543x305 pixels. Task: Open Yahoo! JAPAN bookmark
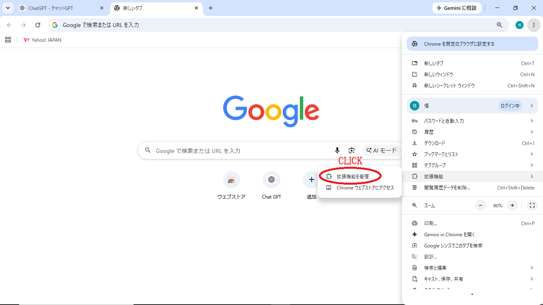pyautogui.click(x=42, y=40)
